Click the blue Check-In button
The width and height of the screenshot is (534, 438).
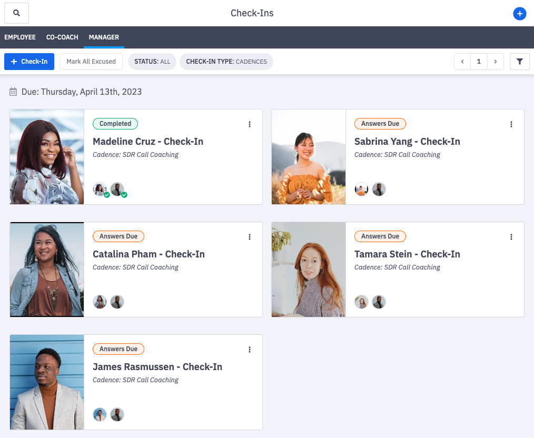point(29,62)
